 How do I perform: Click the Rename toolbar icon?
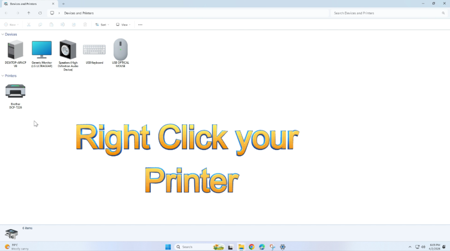click(62, 25)
